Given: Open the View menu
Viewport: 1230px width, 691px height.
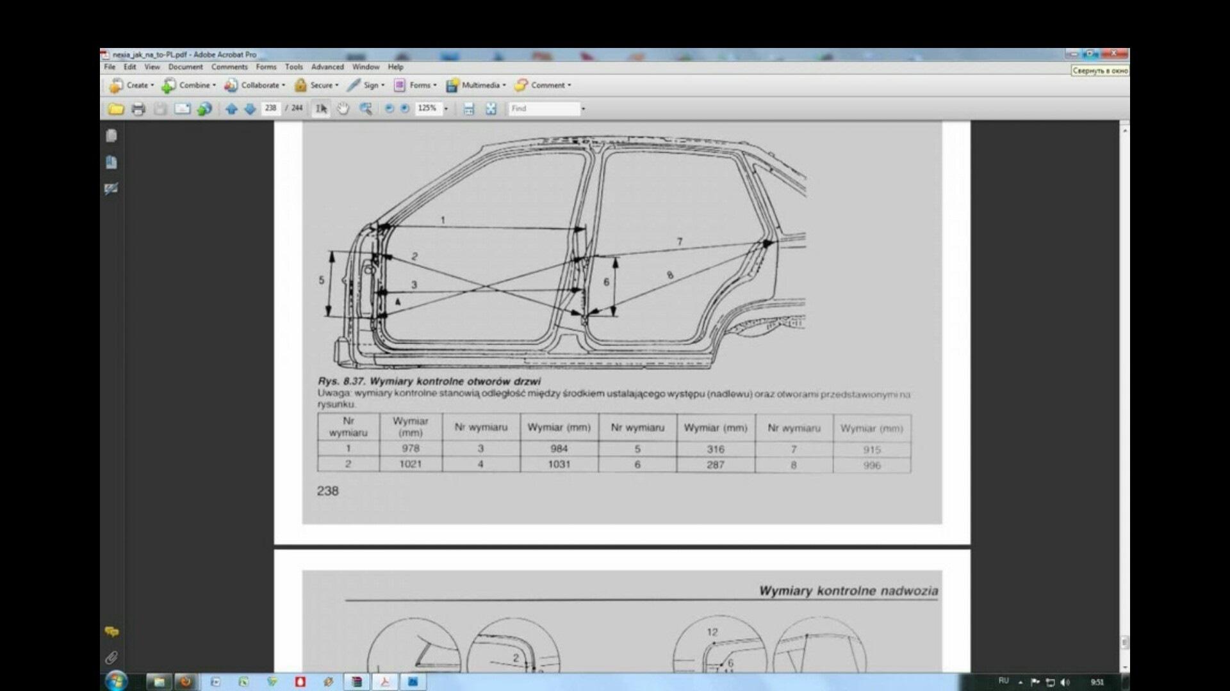Looking at the screenshot, I should point(152,67).
